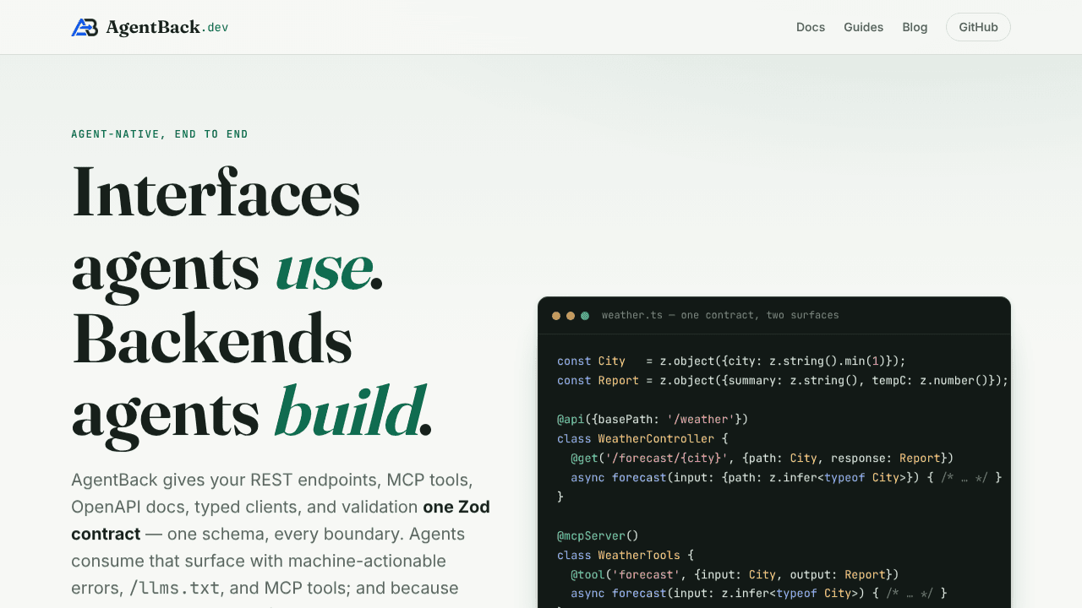The width and height of the screenshot is (1082, 608).
Task: Click the 'class WeatherController {' line
Action: point(642,438)
